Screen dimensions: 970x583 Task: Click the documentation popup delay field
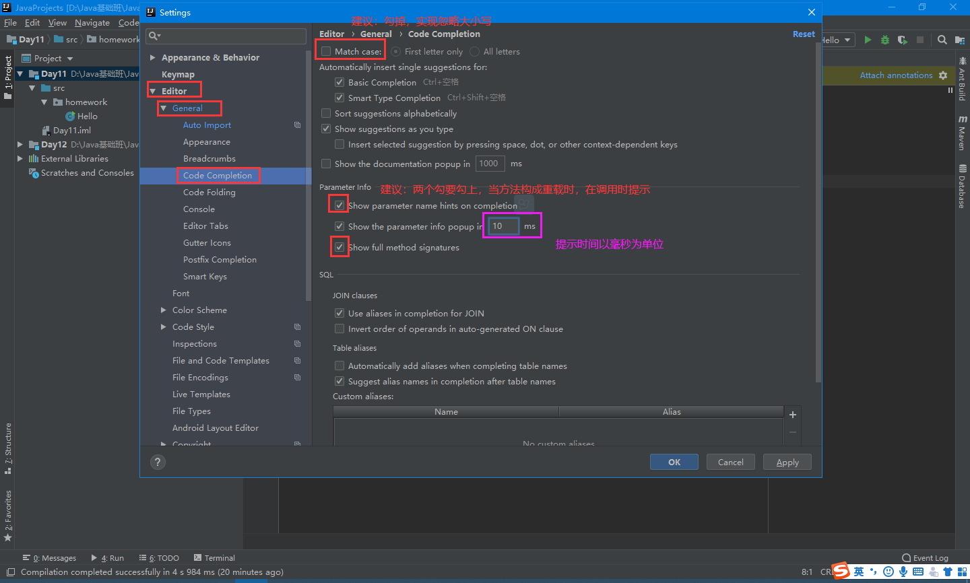click(490, 164)
